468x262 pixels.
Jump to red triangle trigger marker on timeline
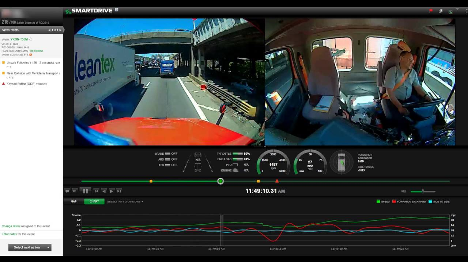[277, 181]
